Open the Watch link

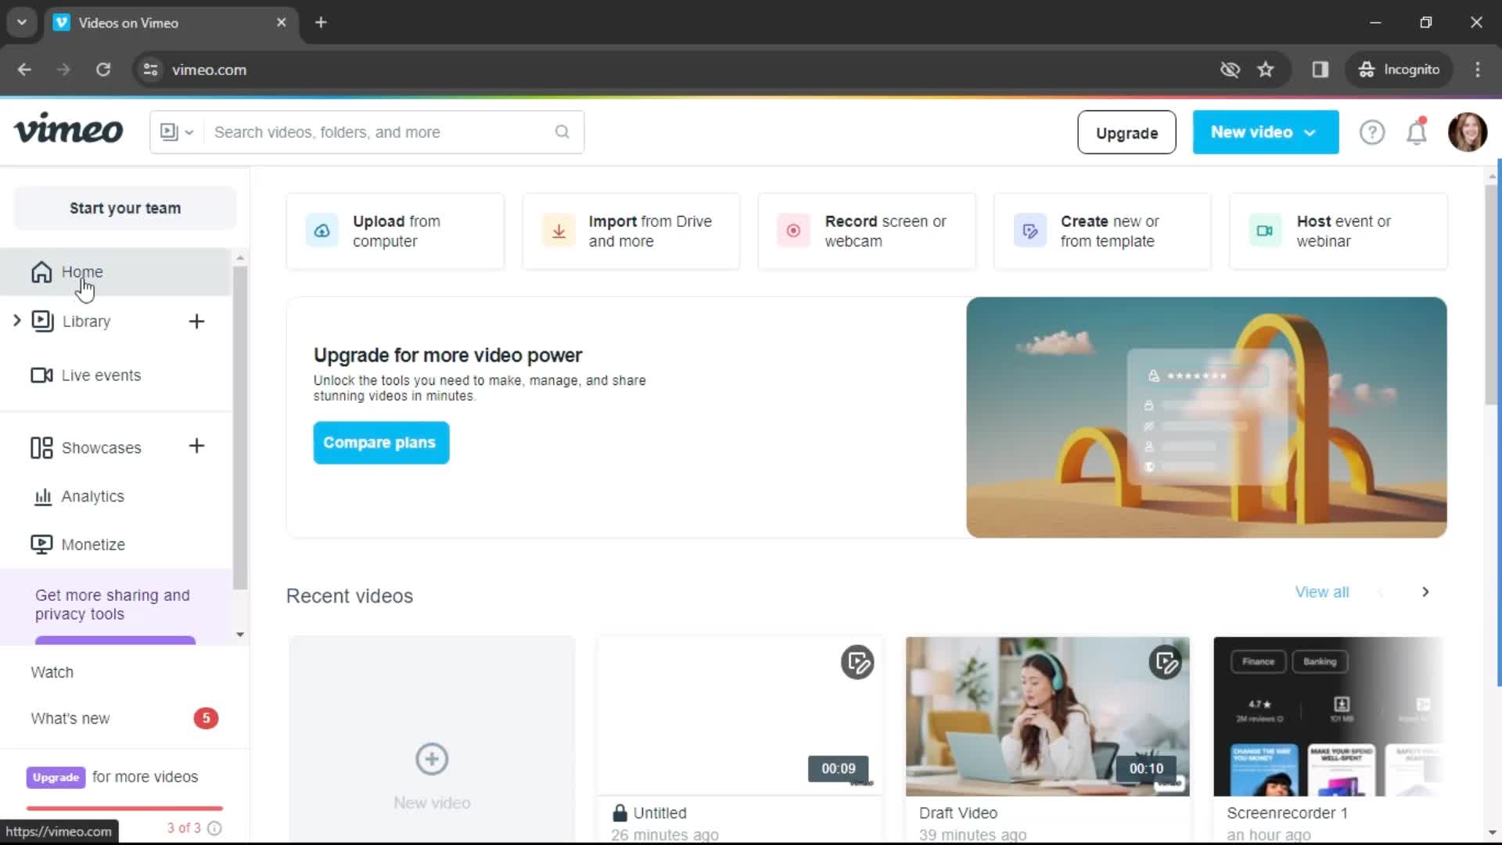click(x=52, y=672)
